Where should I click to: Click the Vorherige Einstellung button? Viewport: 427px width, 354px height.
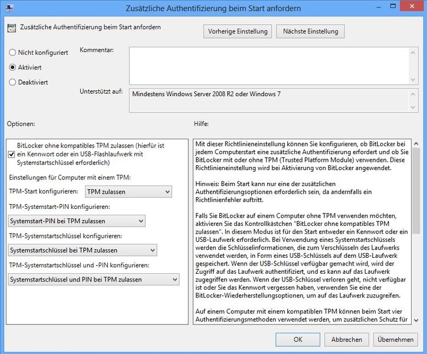pos(238,31)
